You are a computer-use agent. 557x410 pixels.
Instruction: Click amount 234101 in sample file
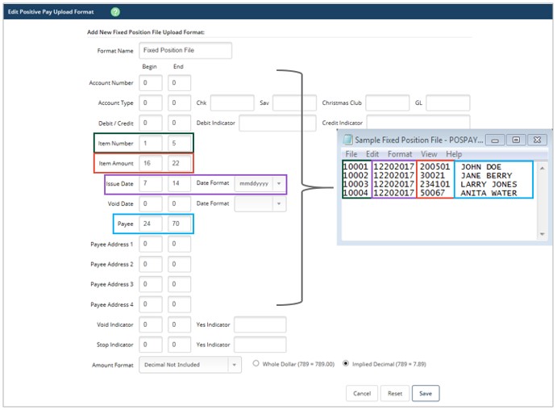(x=434, y=184)
